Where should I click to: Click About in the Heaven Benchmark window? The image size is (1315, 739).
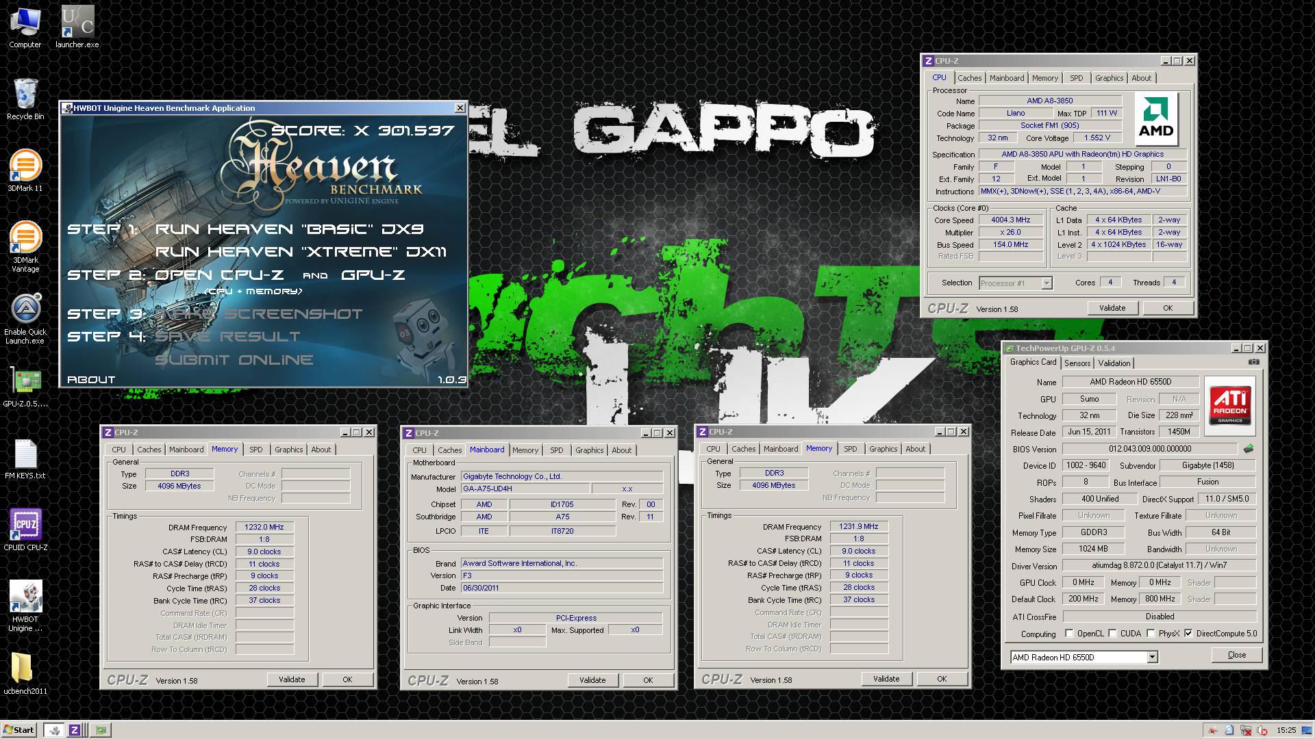[91, 380]
